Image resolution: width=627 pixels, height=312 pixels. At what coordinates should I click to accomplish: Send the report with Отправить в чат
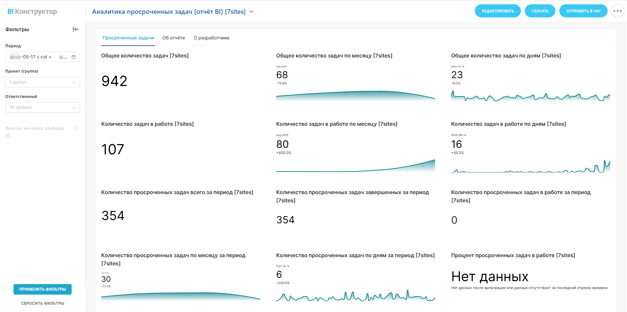(583, 11)
